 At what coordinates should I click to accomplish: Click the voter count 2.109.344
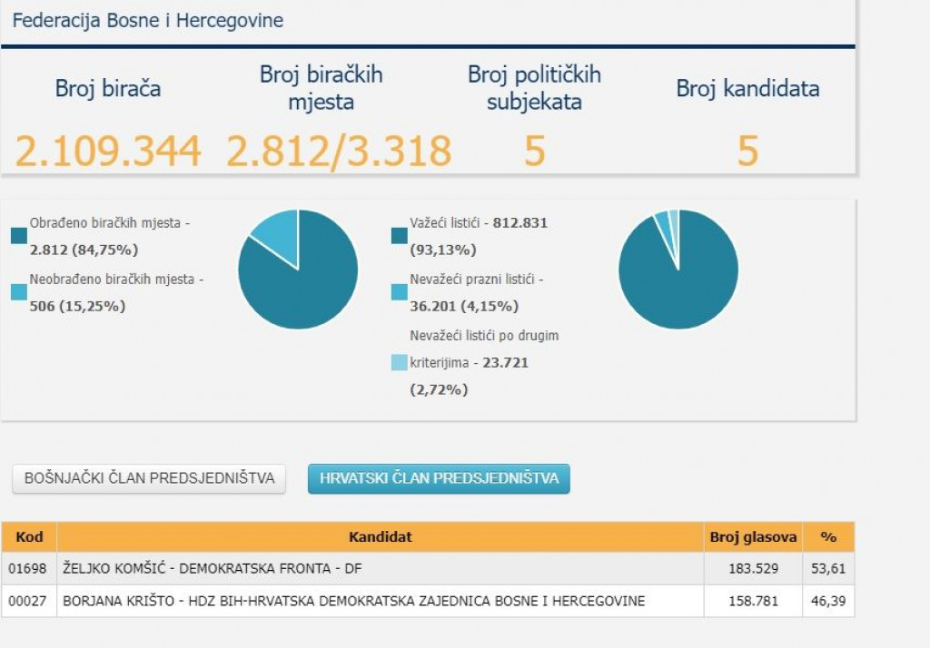click(108, 151)
